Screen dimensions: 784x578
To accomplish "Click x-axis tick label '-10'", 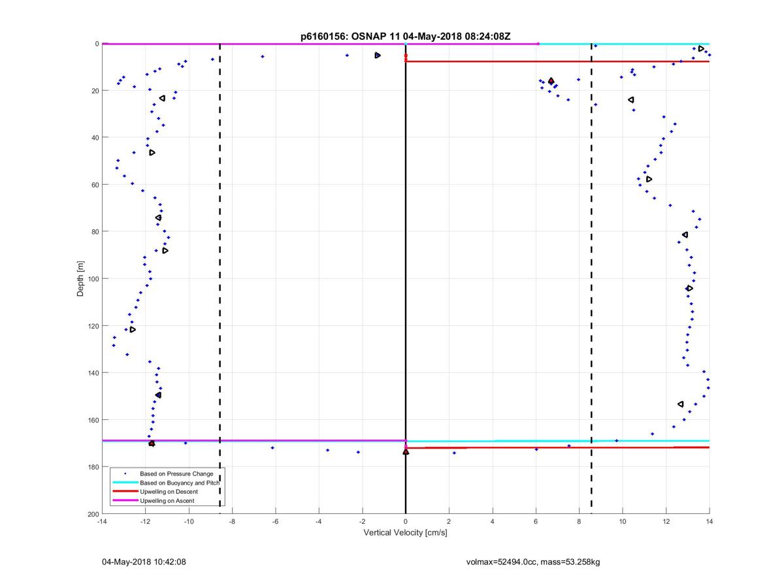I will point(189,521).
